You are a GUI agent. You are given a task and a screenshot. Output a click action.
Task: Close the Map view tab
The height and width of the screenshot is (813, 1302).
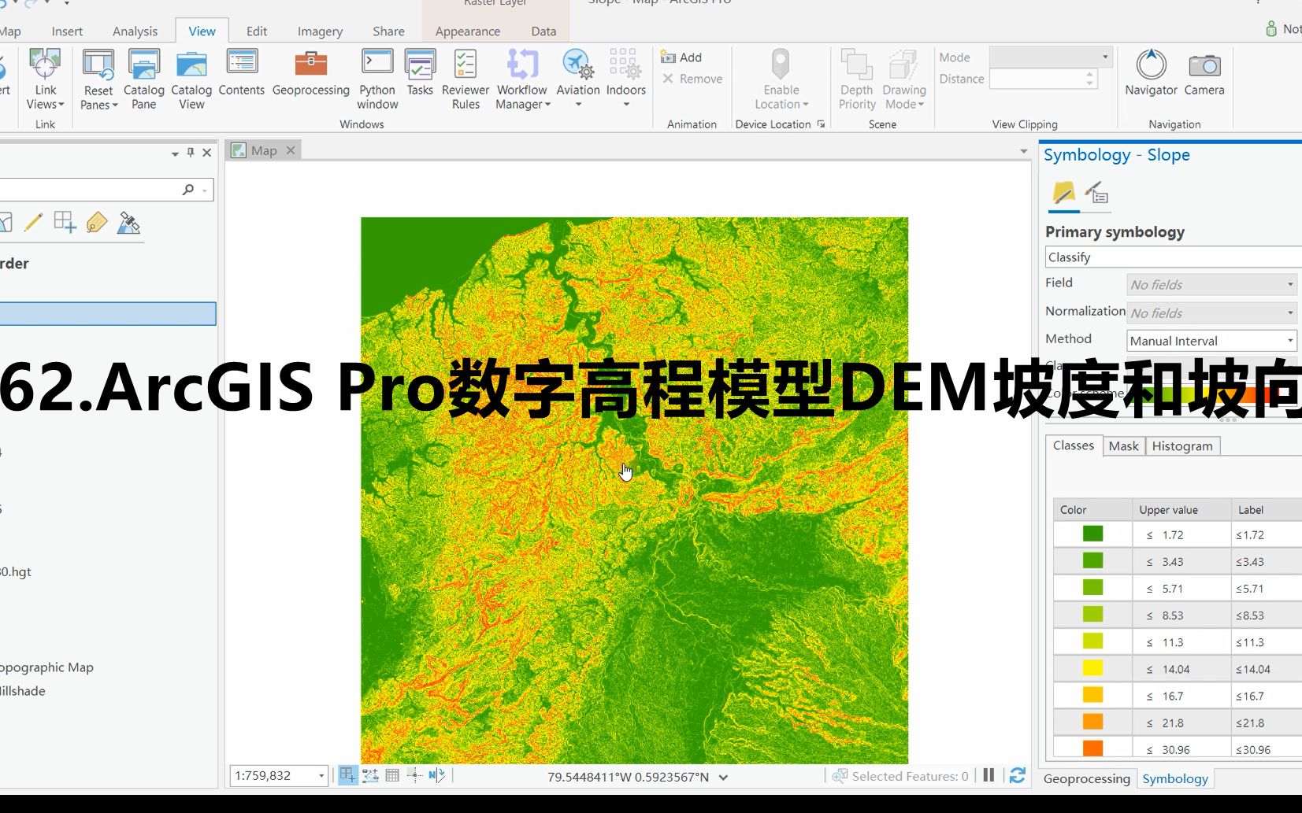tap(291, 150)
